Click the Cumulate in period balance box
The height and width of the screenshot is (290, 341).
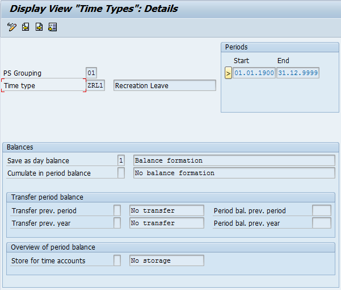tap(121, 173)
